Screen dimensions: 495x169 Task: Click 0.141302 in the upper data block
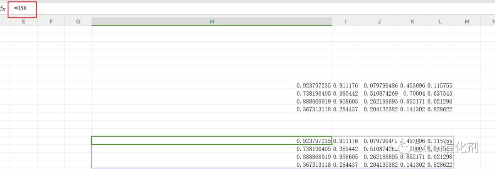point(412,109)
